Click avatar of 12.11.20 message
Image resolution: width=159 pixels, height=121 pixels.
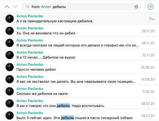click(x=10, y=55)
